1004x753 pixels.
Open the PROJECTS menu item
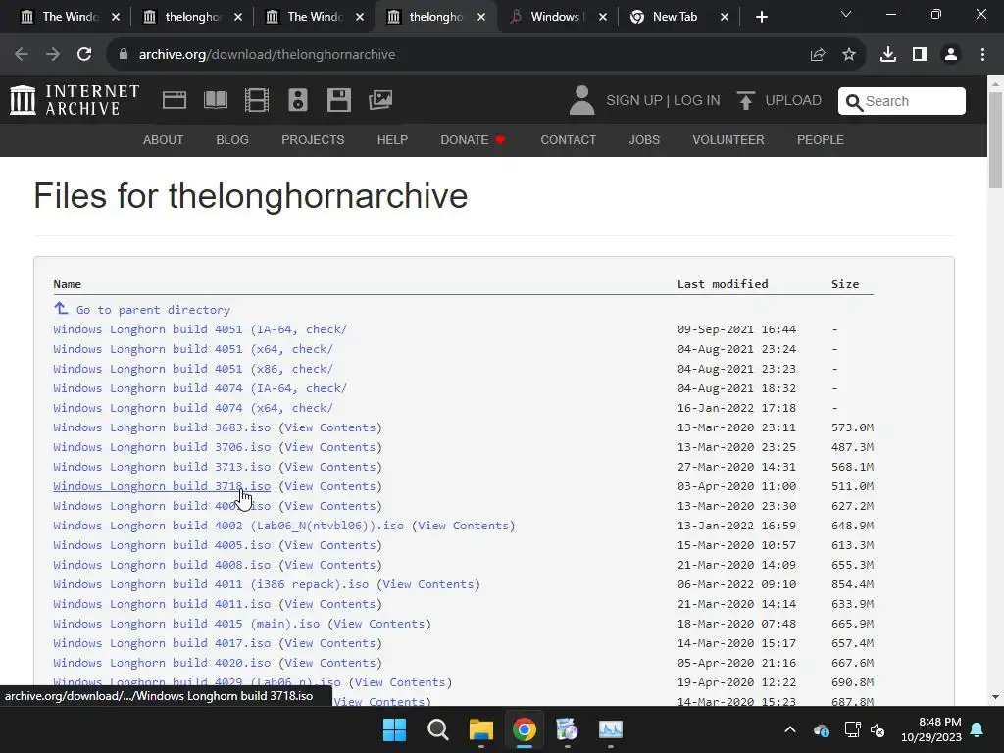tap(313, 139)
